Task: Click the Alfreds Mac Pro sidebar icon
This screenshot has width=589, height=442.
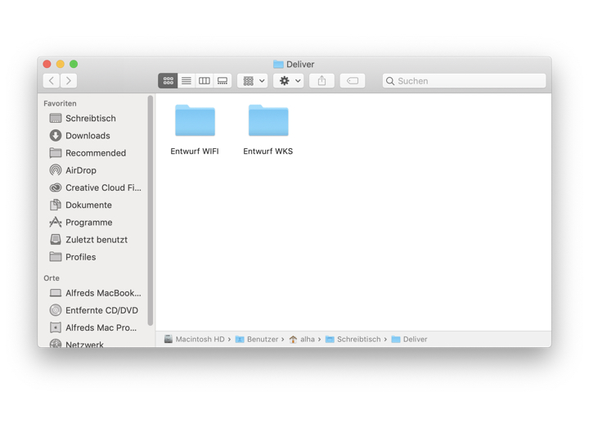Action: (56, 327)
